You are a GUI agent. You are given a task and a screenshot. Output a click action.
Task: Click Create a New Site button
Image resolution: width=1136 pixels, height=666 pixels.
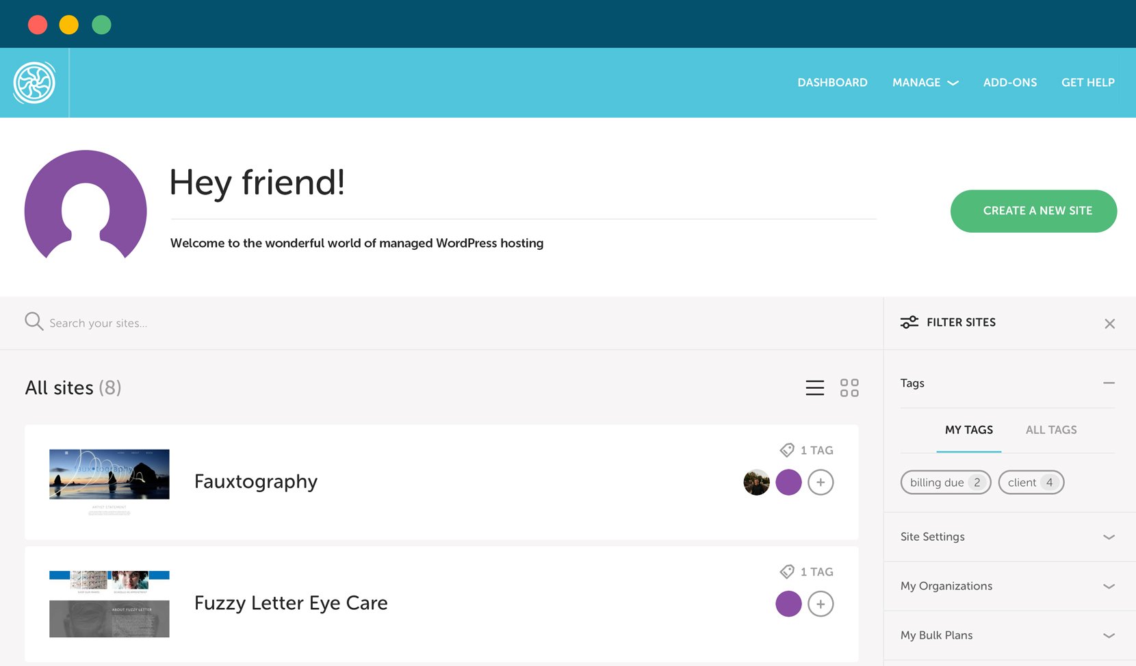click(x=1033, y=211)
